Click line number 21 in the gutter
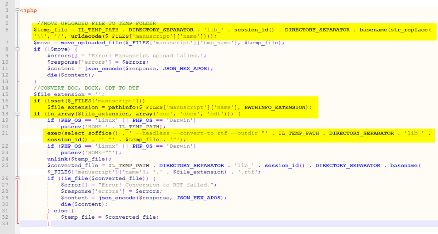 pyautogui.click(x=7, y=133)
